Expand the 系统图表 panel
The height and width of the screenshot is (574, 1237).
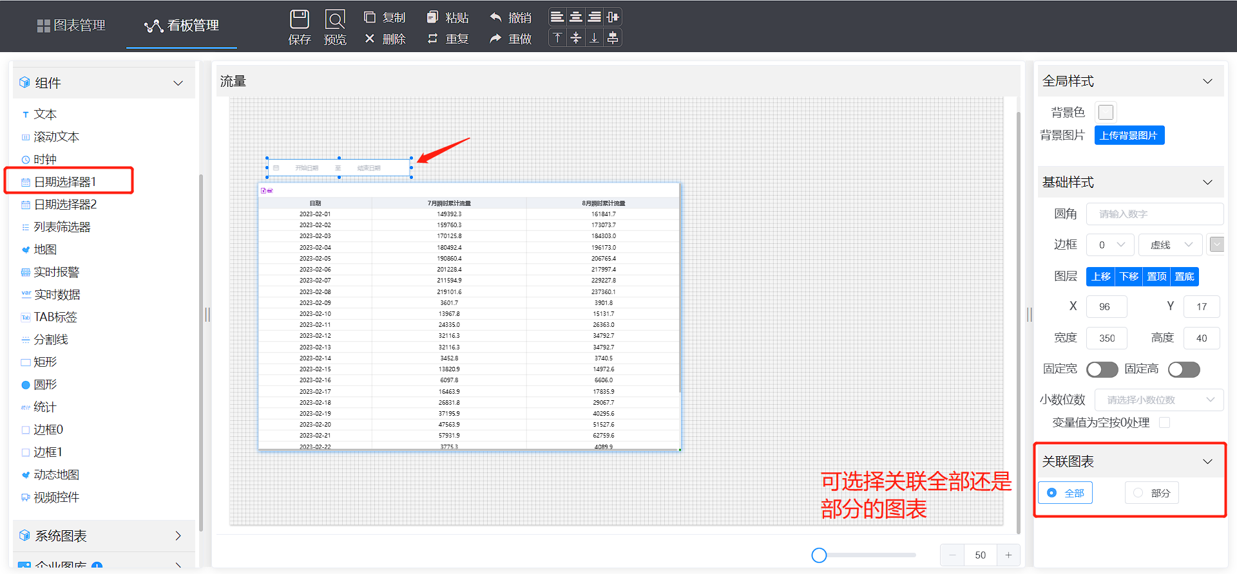[x=178, y=535]
